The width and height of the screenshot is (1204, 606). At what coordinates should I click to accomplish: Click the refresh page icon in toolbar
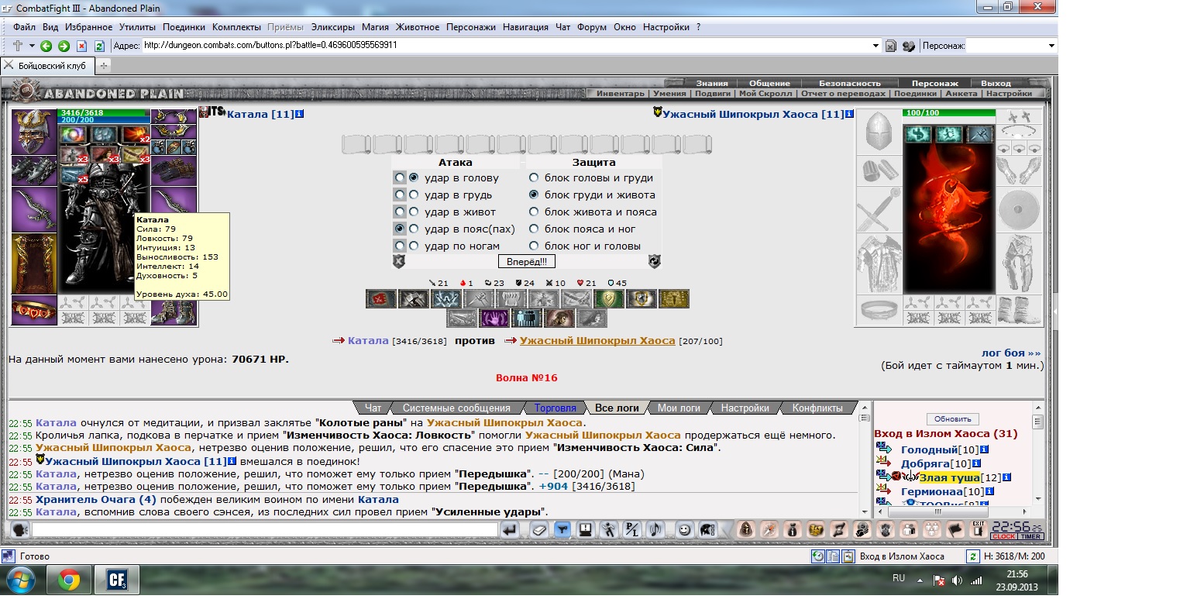tap(99, 46)
